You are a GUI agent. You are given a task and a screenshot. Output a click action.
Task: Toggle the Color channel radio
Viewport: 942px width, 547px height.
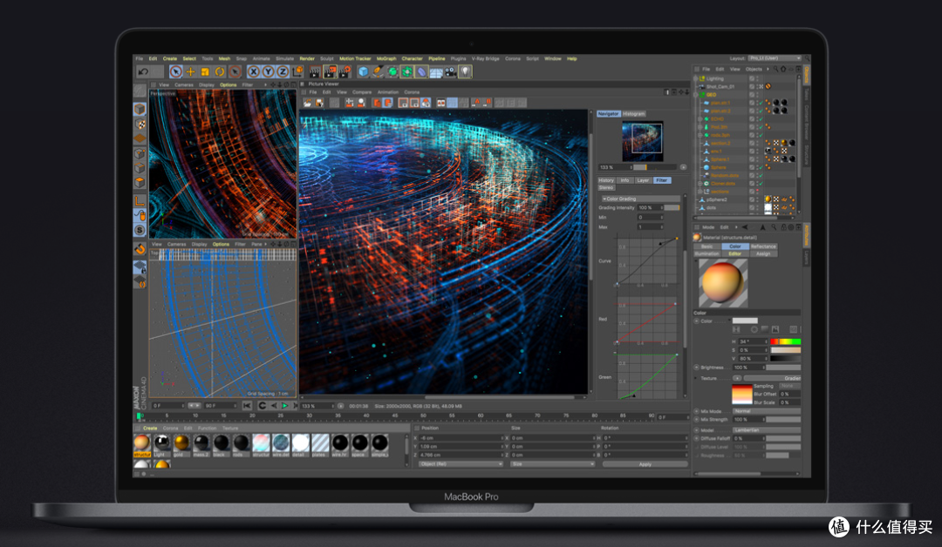click(x=697, y=321)
